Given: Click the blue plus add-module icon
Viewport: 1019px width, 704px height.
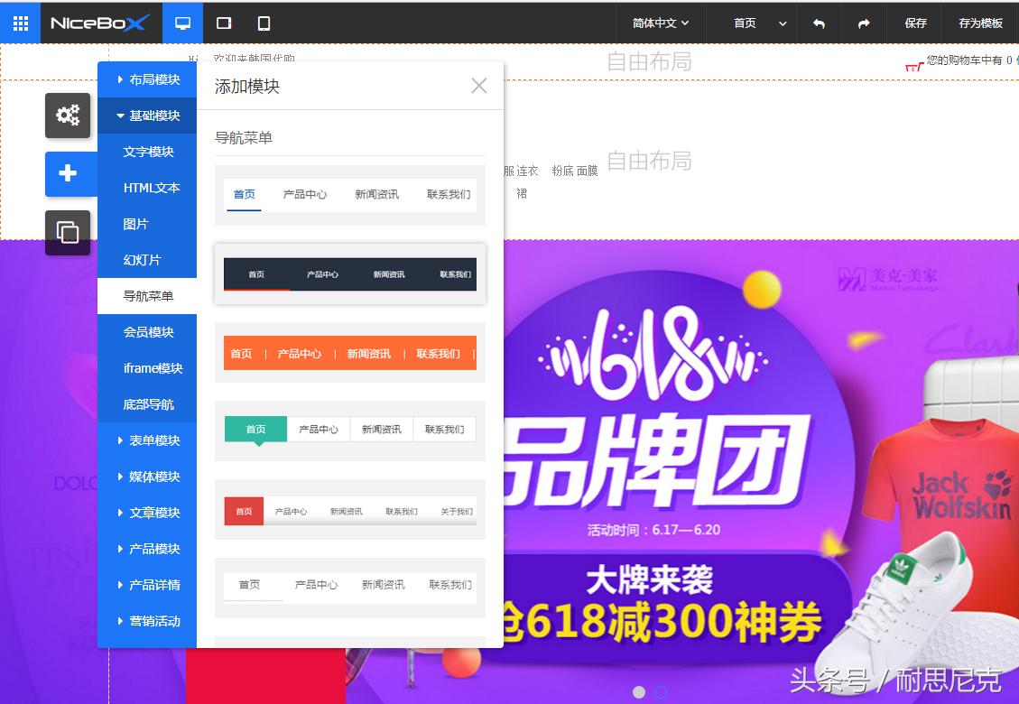Looking at the screenshot, I should 68,174.
